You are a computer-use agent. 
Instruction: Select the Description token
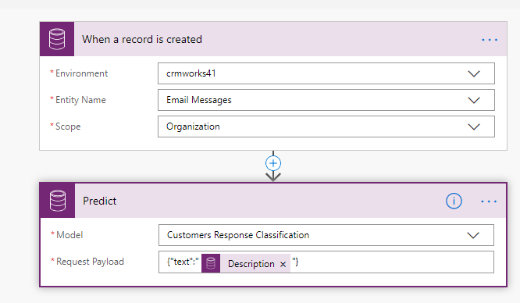click(246, 263)
